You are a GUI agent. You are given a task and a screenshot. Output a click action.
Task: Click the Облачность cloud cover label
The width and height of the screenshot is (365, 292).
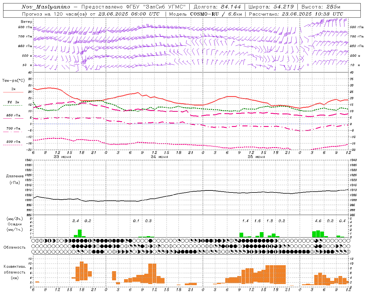[15, 247]
